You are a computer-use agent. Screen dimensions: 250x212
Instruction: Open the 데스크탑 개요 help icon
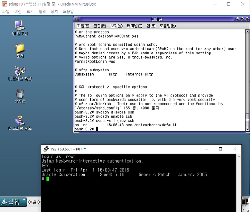(20, 123)
